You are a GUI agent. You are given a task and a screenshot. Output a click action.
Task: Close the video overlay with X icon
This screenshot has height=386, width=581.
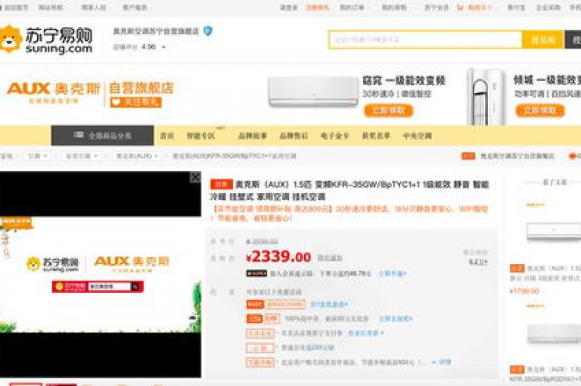(195, 178)
